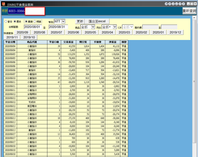Quick query month 2020/09
The image size is (198, 157).
click(22, 32)
